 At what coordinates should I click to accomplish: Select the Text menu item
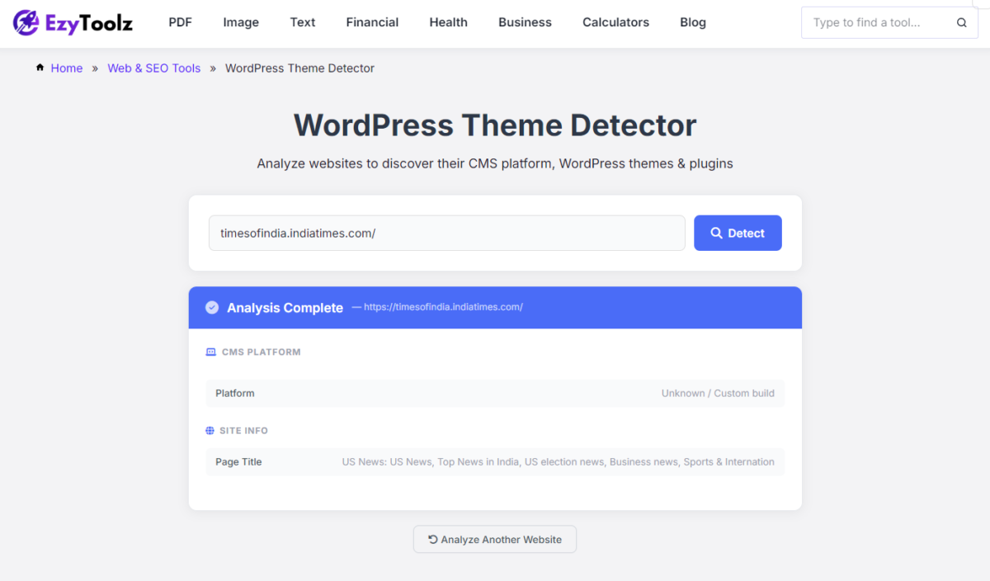302,22
